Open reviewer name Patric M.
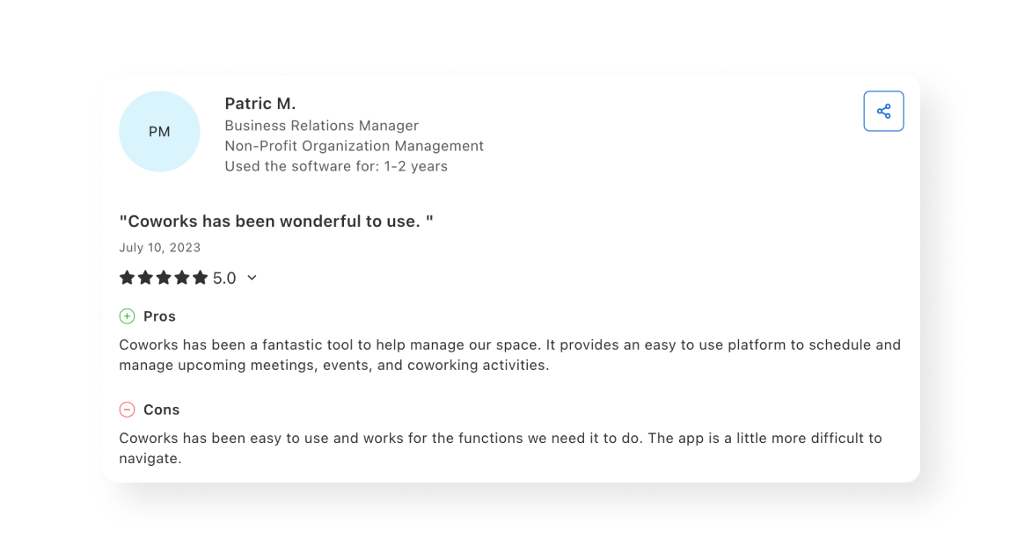The width and height of the screenshot is (1024, 559). 260,104
